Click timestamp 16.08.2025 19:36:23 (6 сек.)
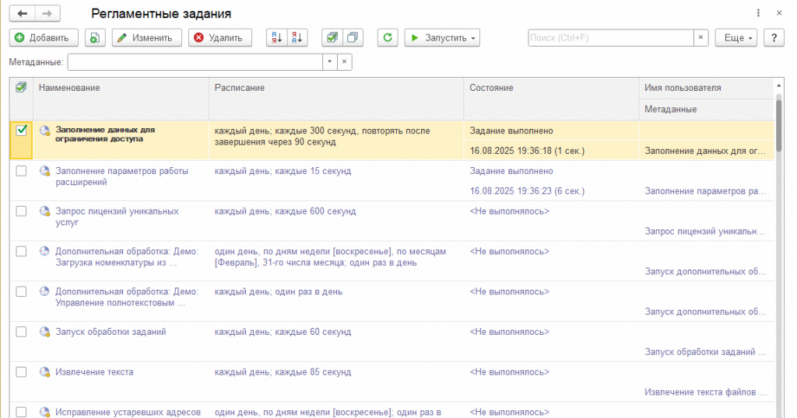This screenshot has width=797, height=418. [527, 190]
